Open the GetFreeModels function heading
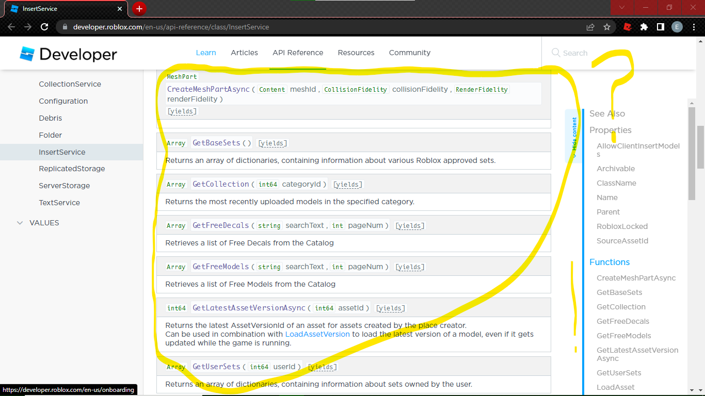 (x=221, y=267)
